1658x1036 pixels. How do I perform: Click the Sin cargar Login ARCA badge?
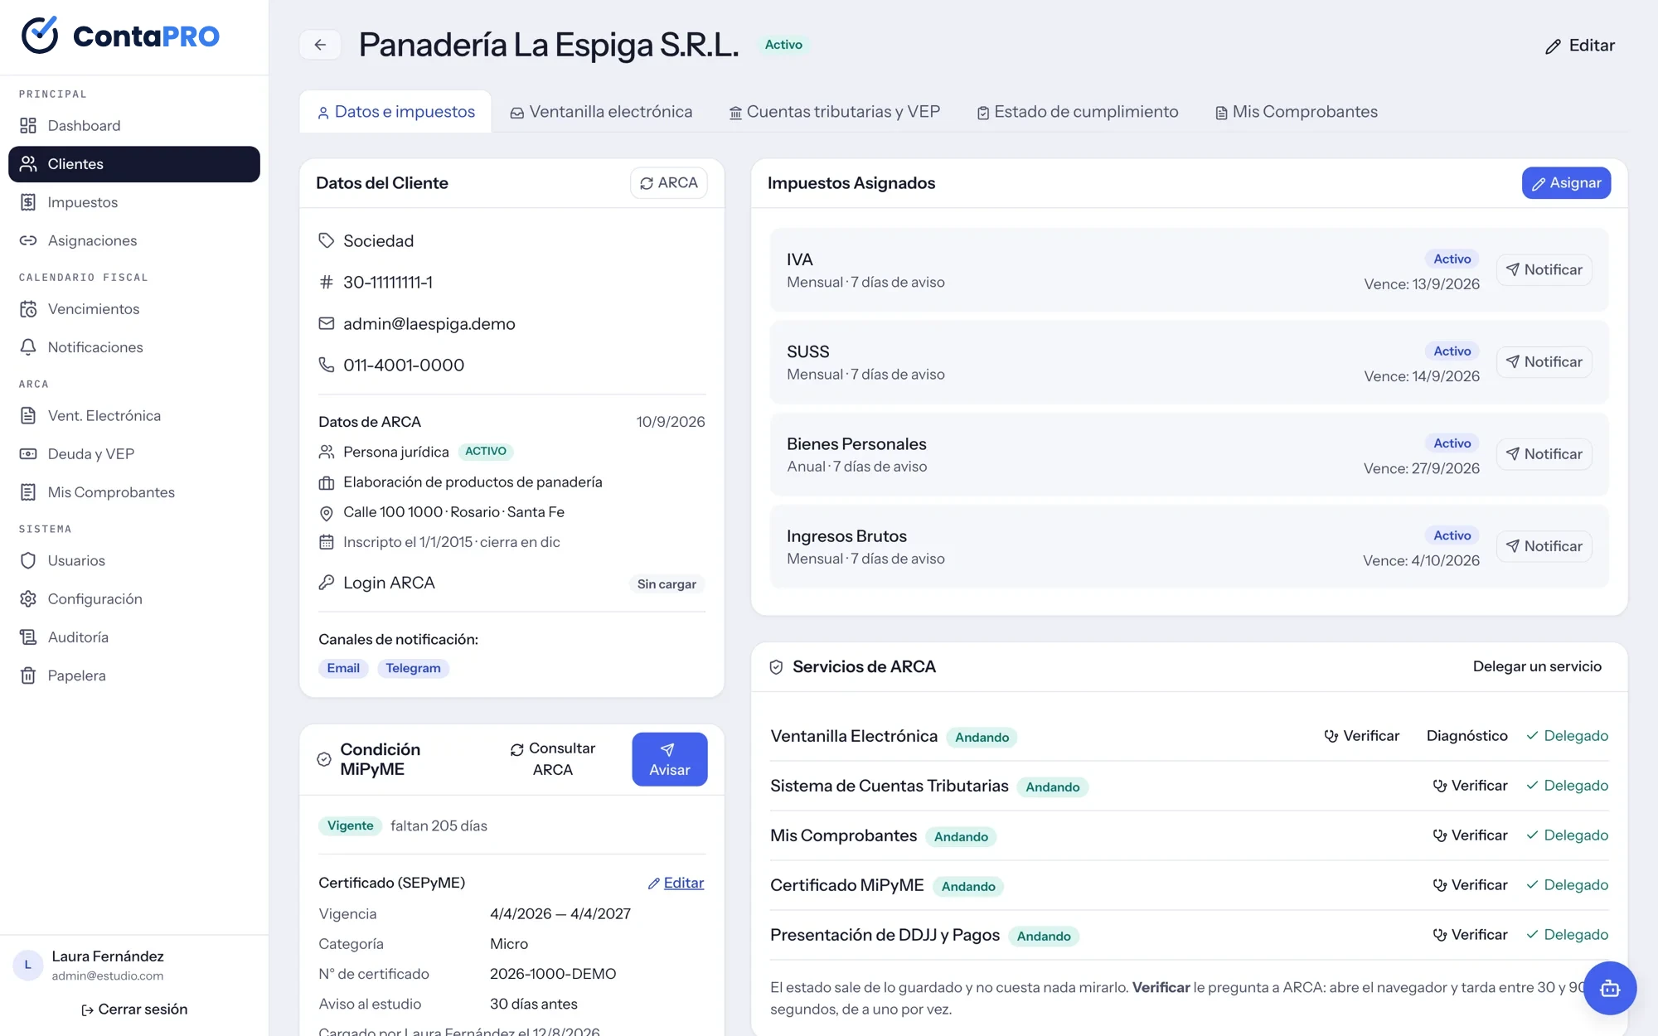[x=667, y=584]
